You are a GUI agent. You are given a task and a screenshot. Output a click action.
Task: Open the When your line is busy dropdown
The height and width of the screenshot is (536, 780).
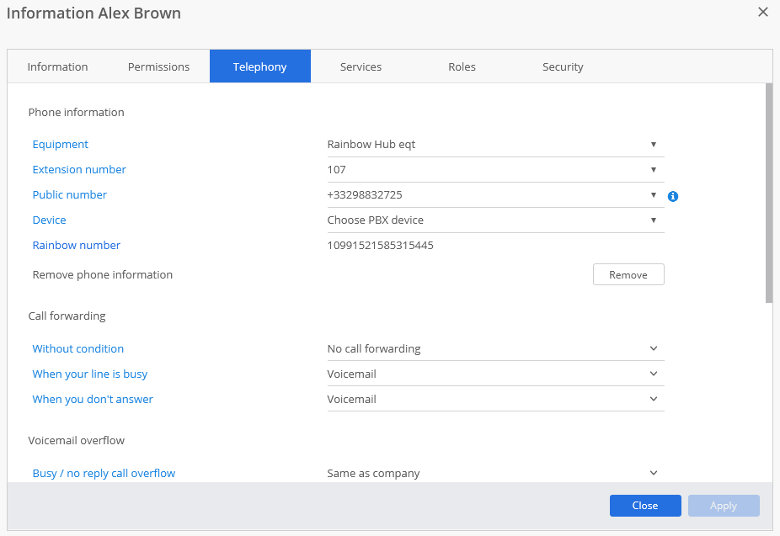click(x=494, y=374)
